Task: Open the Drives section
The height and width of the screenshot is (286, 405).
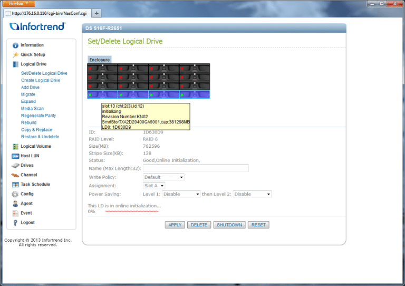Action: 27,165
